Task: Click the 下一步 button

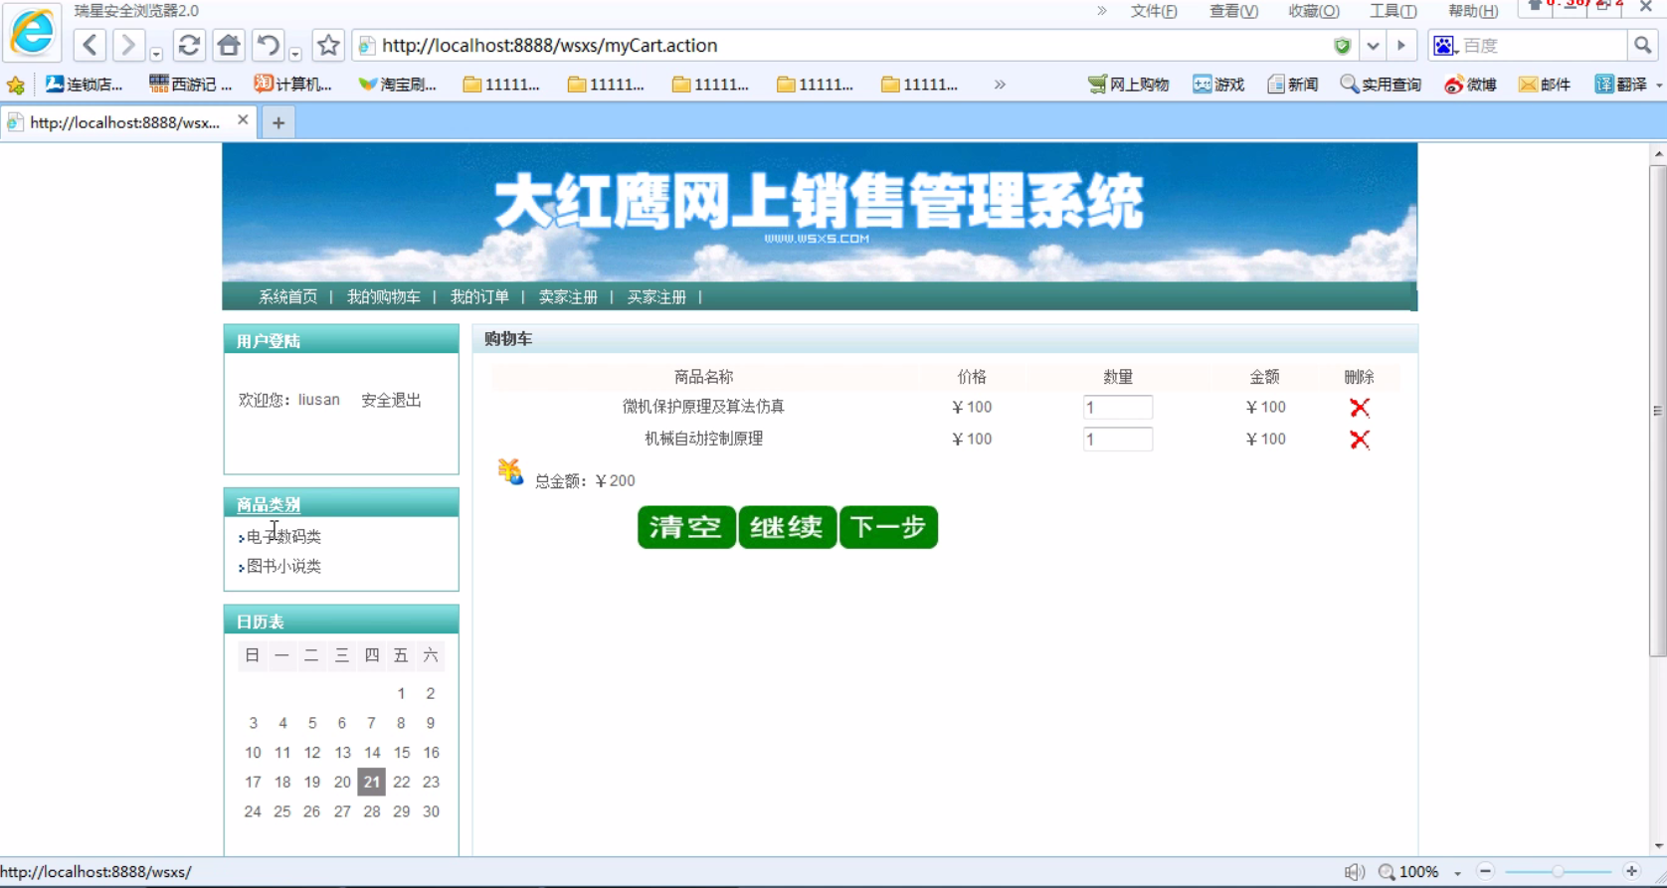Action: click(888, 527)
